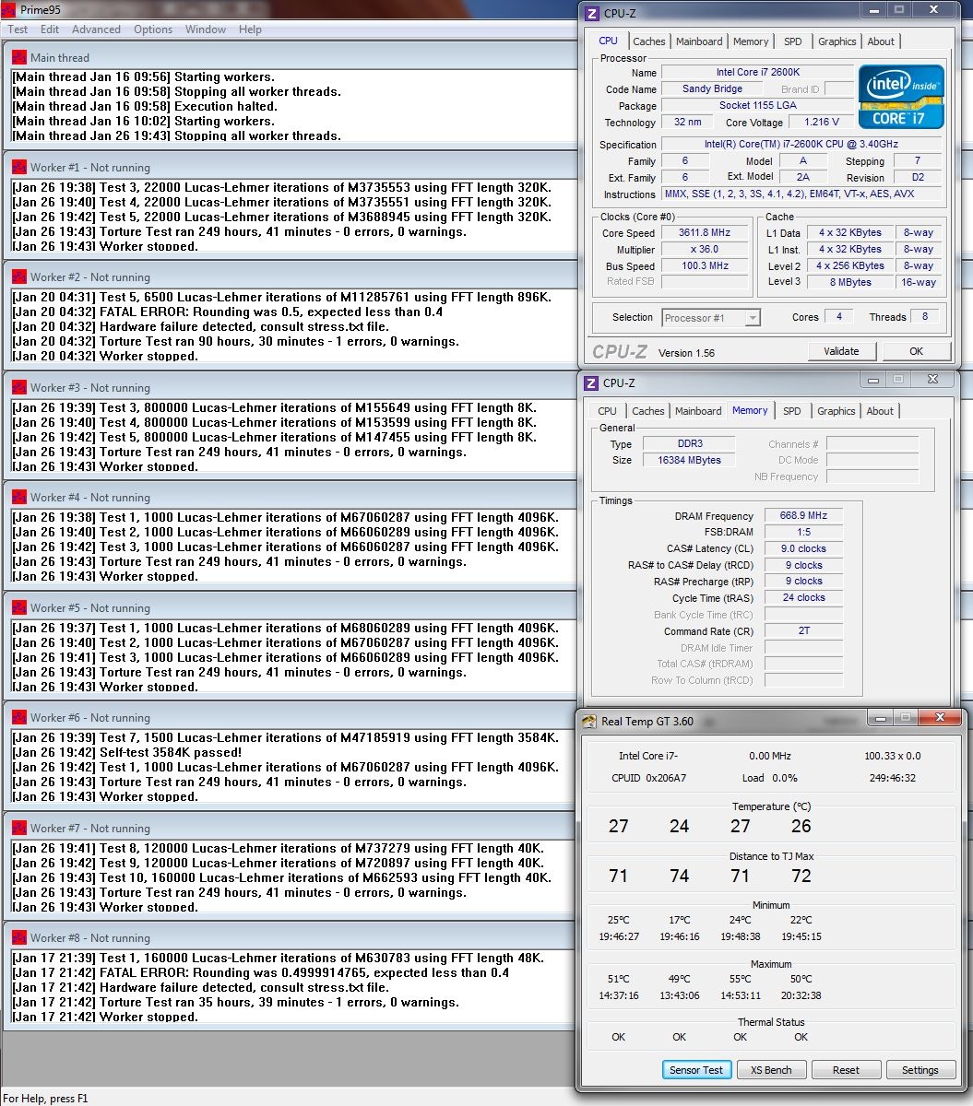Select the SPD tab in lower CPU-Z window
Viewport: 973px width, 1106px height.
792,411
